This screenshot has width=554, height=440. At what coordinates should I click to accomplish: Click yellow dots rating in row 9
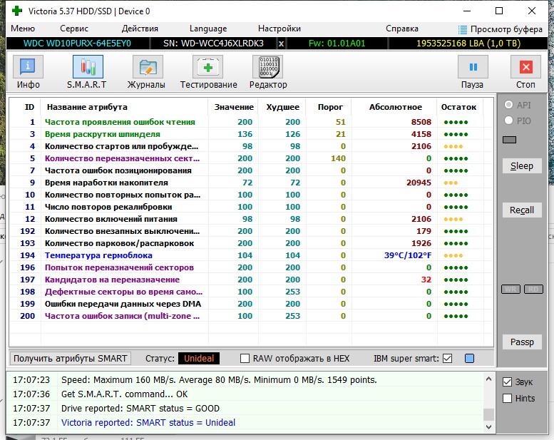(x=451, y=183)
